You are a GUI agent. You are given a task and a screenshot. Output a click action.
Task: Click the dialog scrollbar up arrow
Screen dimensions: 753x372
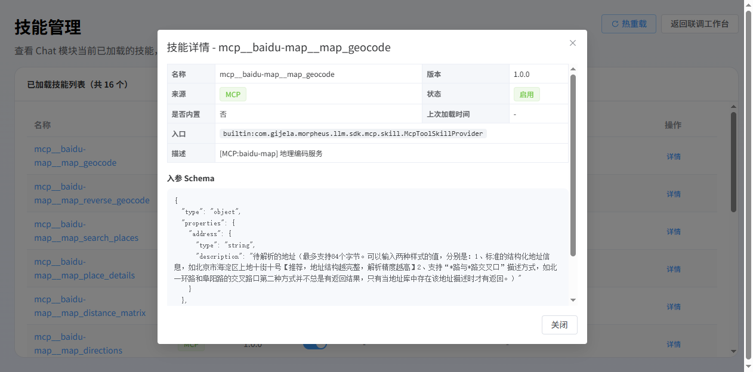(573, 69)
